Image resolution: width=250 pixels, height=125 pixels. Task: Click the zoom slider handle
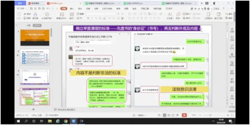coord(211,115)
